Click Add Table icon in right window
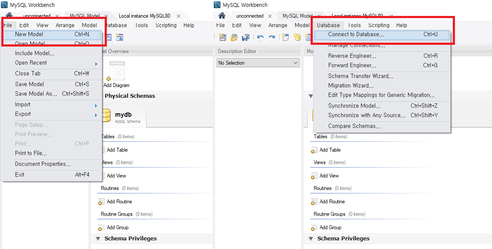This screenshot has width=492, height=249. click(314, 150)
